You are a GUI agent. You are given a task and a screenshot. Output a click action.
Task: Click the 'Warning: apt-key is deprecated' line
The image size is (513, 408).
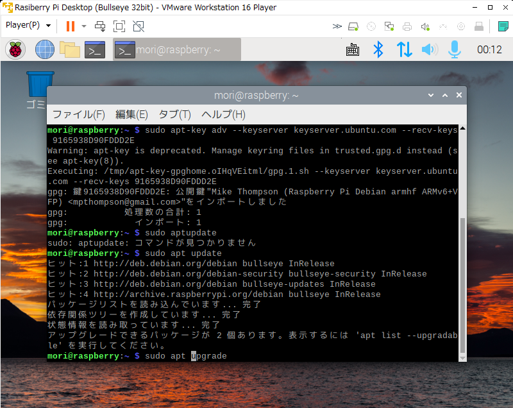tap(252, 151)
